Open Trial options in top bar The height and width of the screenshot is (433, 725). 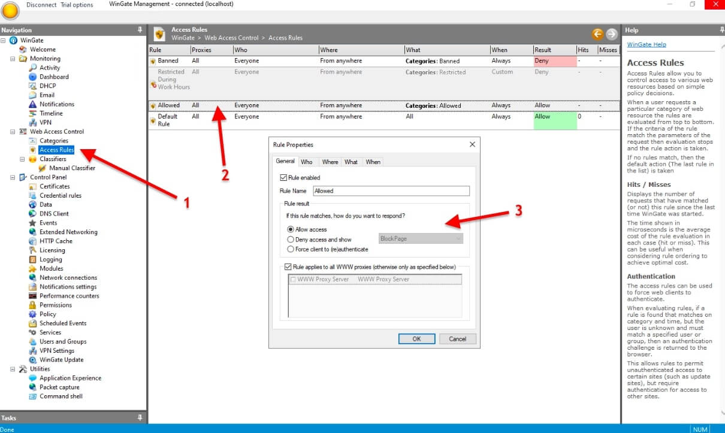pyautogui.click(x=77, y=5)
